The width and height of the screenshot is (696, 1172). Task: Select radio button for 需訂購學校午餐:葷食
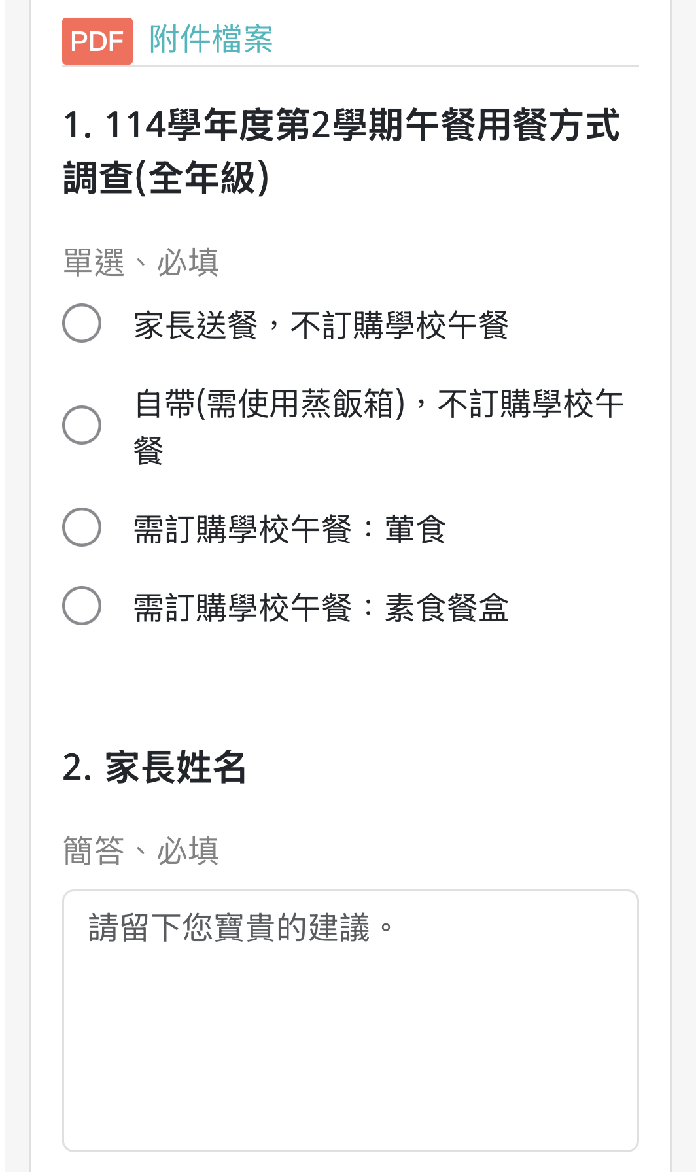[x=82, y=527]
